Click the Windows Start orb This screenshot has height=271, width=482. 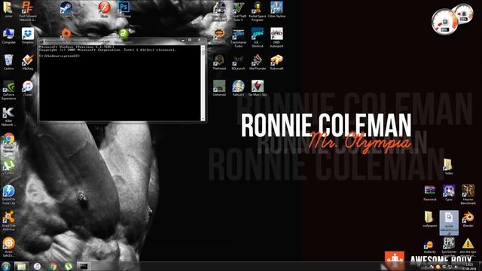5,266
